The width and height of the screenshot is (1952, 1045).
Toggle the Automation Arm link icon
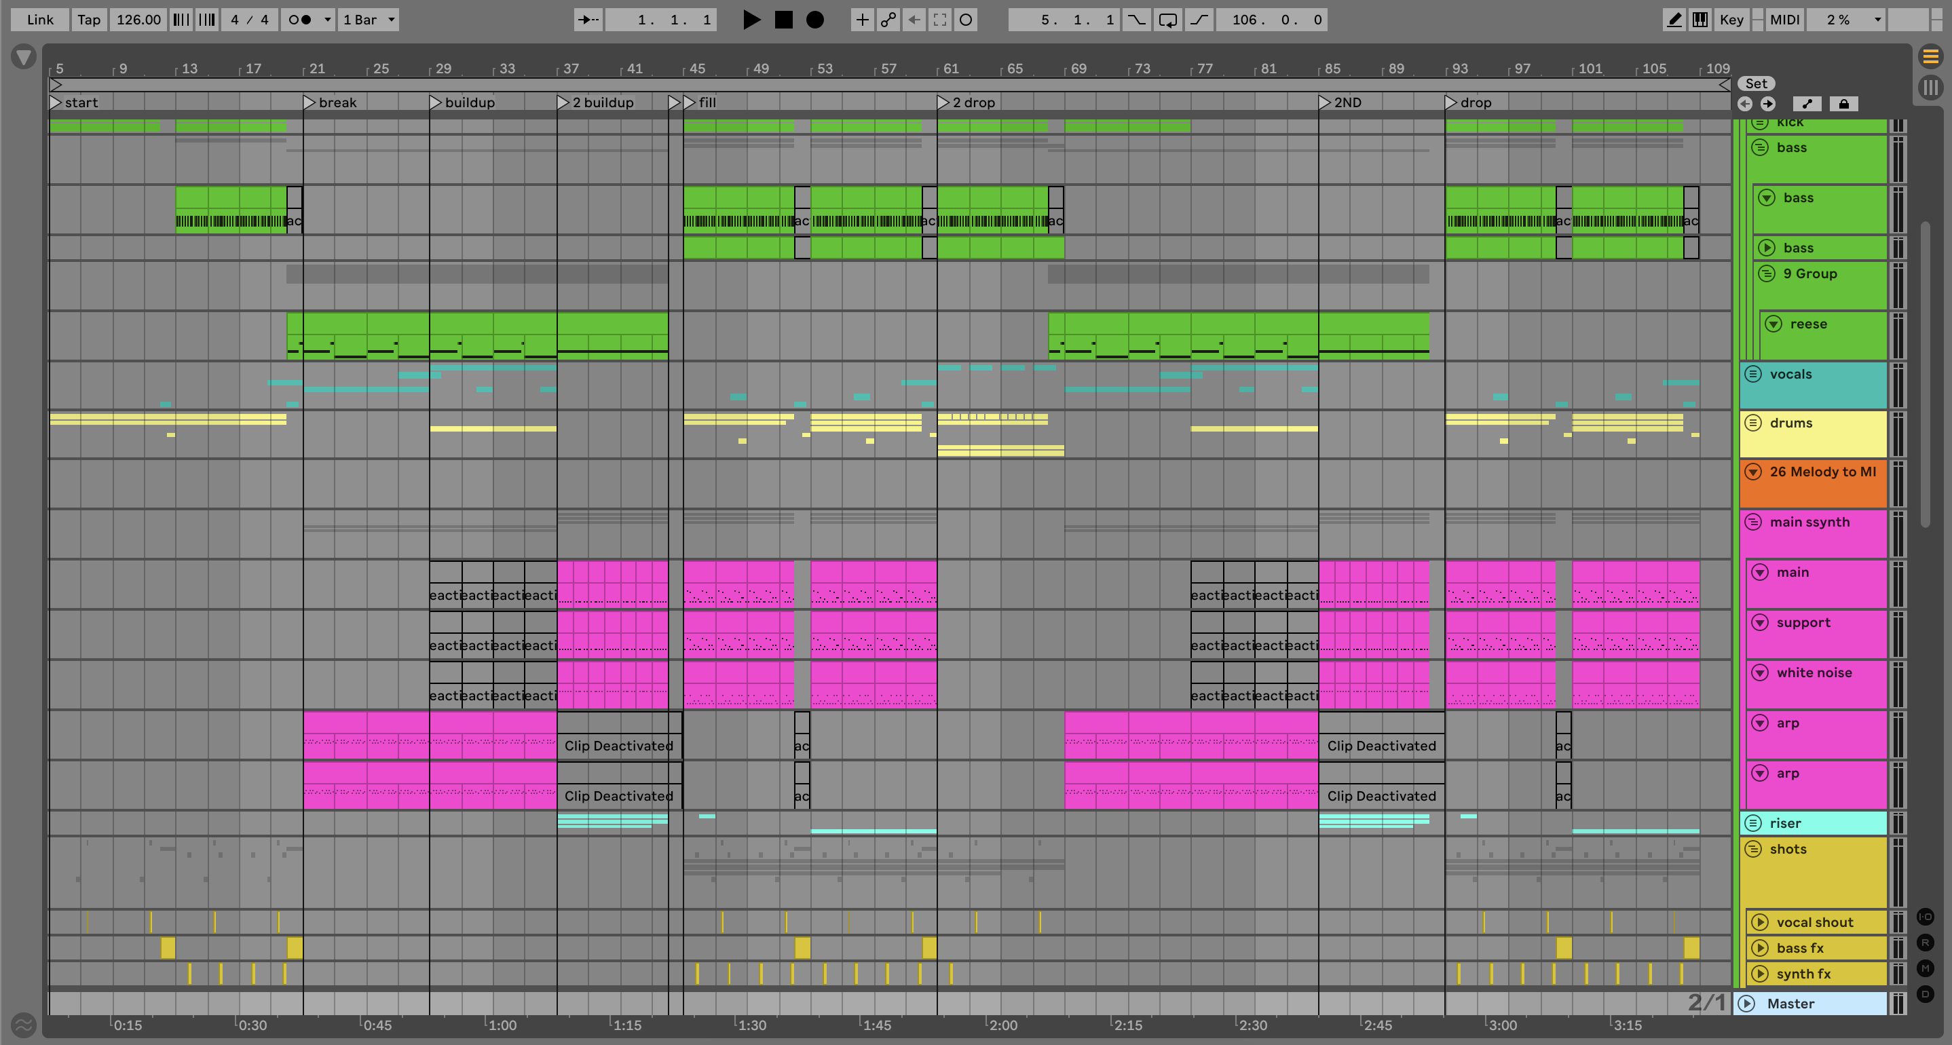point(888,20)
